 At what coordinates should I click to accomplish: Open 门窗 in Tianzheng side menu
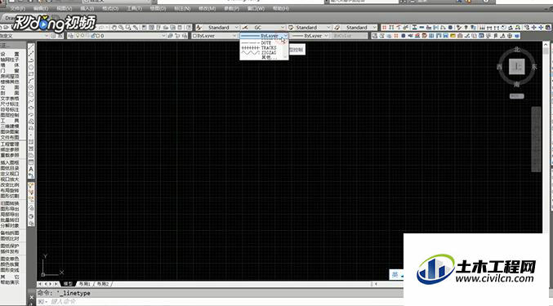[x=10, y=70]
